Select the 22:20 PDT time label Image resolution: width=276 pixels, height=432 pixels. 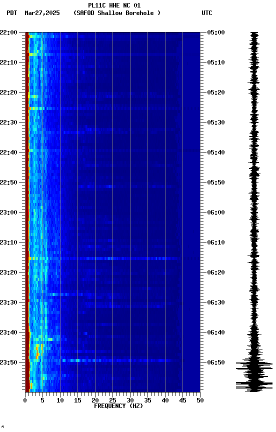point(9,92)
